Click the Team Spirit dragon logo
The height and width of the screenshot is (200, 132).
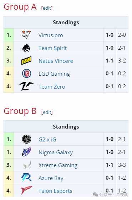click(x=26, y=48)
